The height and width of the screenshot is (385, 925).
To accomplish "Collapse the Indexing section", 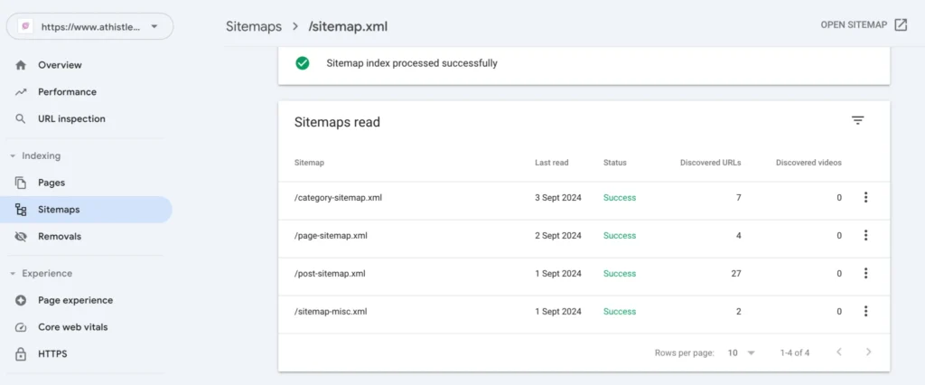I will pos(13,156).
